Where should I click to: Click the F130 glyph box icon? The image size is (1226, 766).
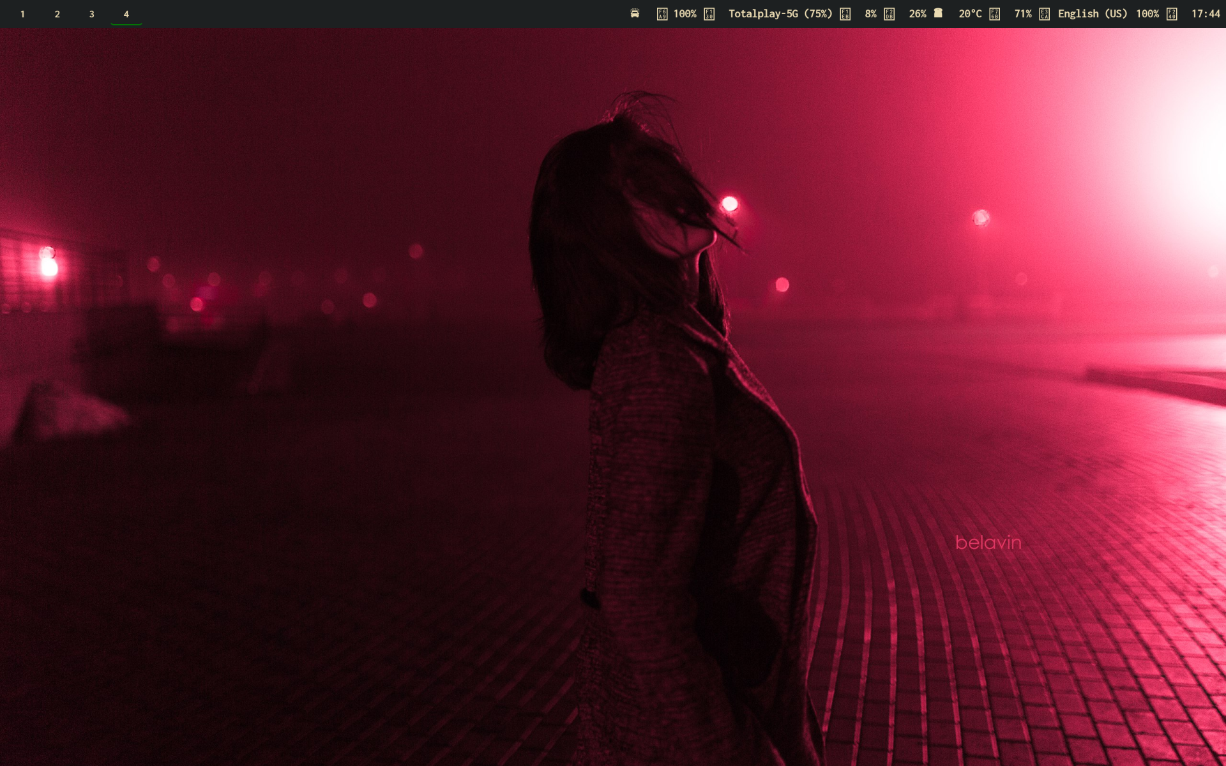709,14
